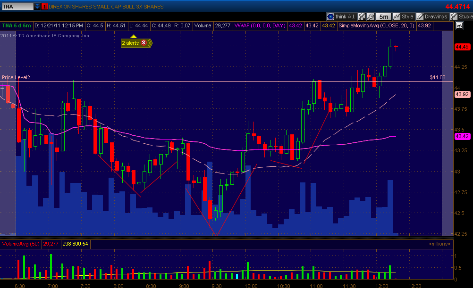This screenshot has height=288, width=473.
Task: Click the 'R: 0.07' range value
Action: pos(182,25)
